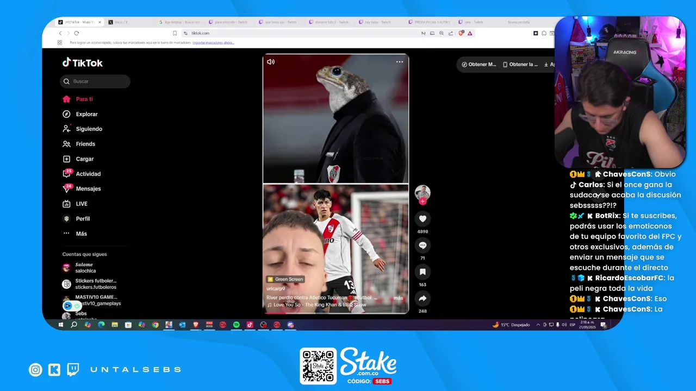
Task: Zoom page via magnifier icon in address bar
Action: coord(442,33)
